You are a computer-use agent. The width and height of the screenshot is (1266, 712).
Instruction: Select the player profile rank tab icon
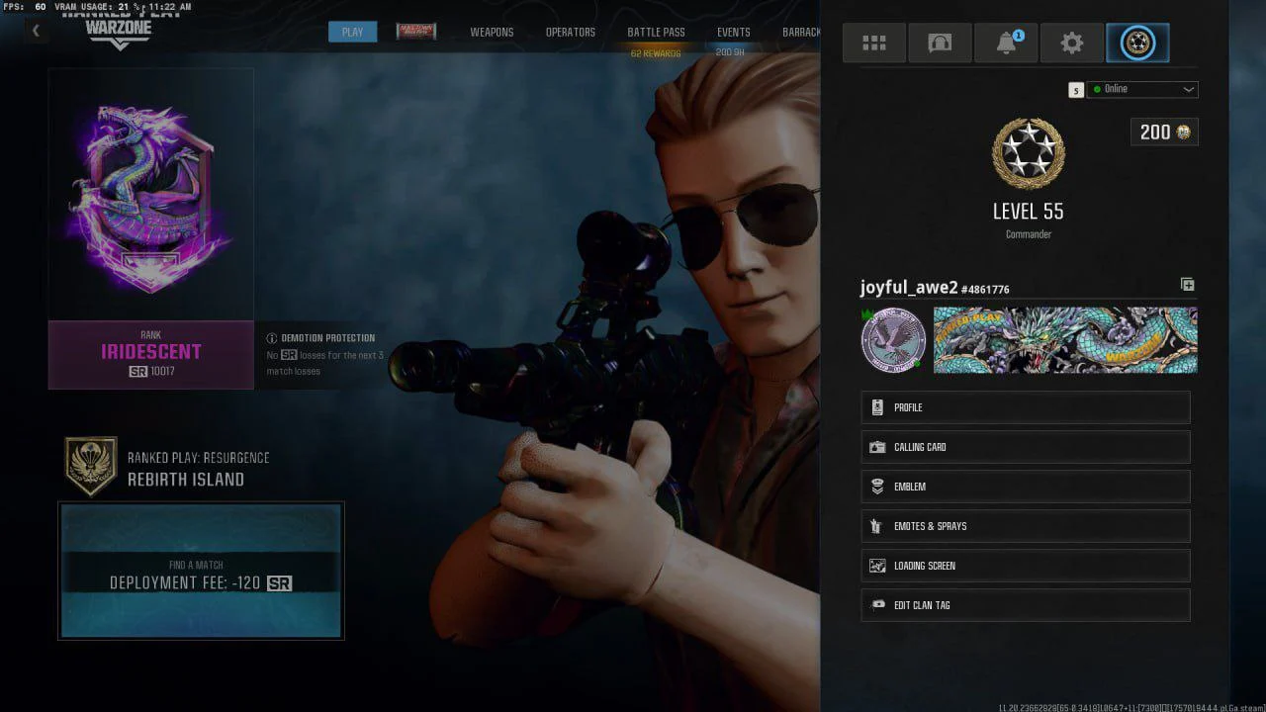coord(1137,44)
